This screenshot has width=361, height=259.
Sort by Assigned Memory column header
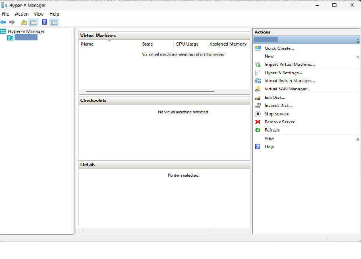pyautogui.click(x=228, y=44)
